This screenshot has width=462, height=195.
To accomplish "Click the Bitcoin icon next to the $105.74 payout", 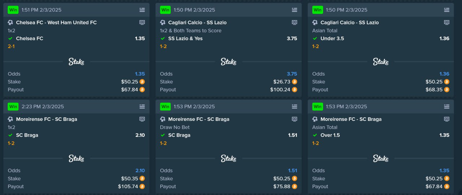I will [142, 186].
